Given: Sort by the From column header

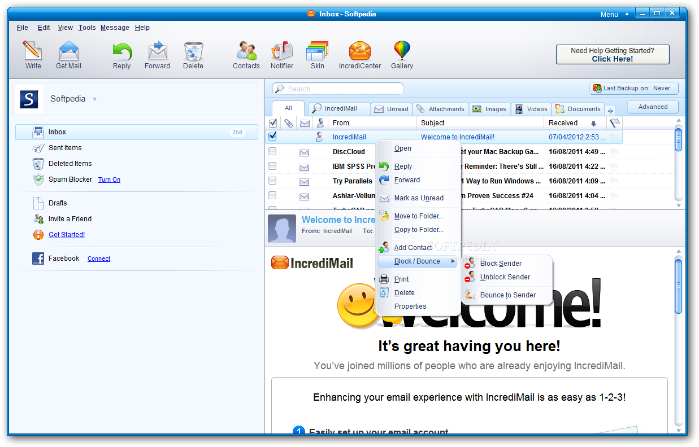Looking at the screenshot, I should point(372,123).
